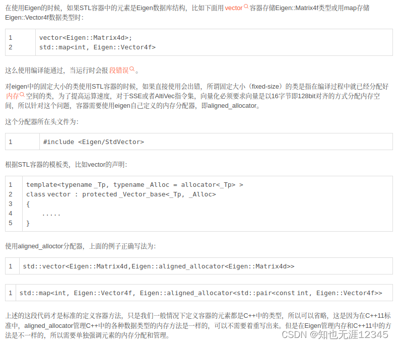
Task: Click the text '根据STL容器的模板类, 比如vector的声明:'
Action: (x=66, y=165)
